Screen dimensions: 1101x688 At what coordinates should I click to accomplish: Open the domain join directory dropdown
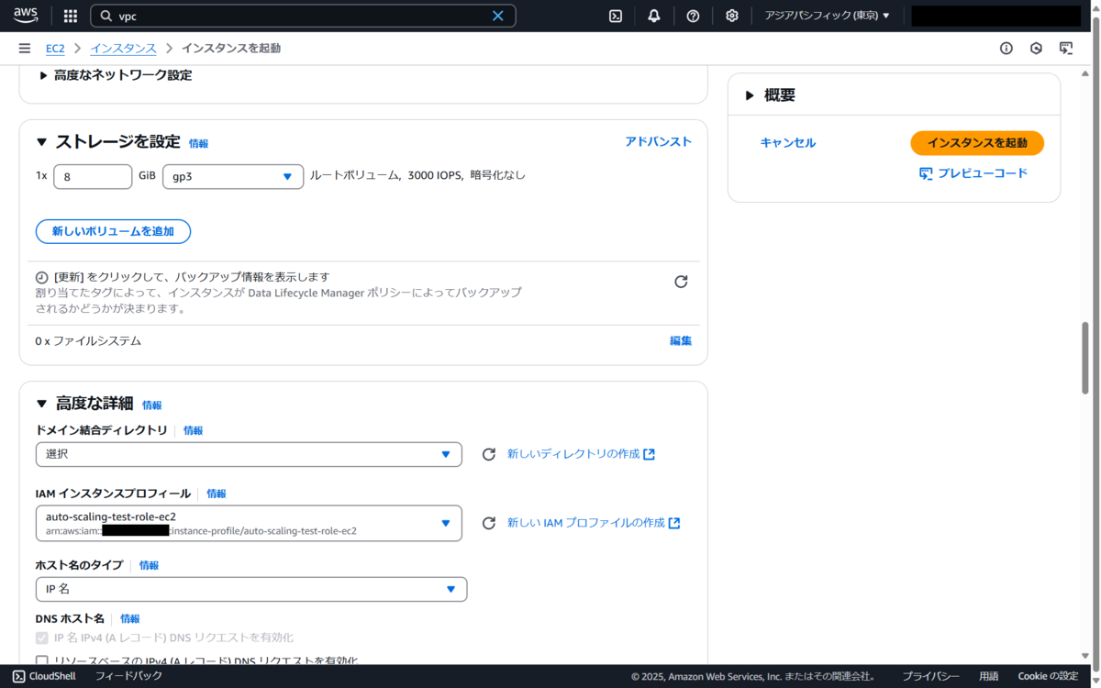pos(249,454)
